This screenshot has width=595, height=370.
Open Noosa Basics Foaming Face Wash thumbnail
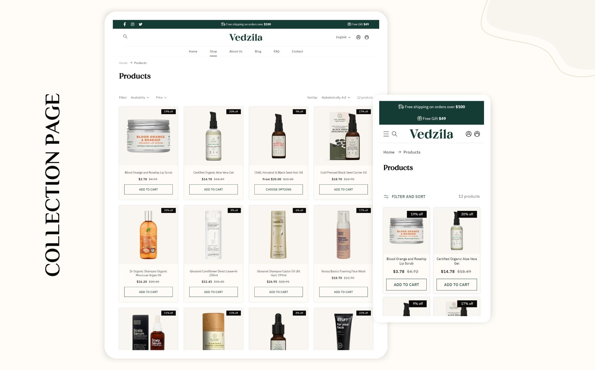[343, 235]
